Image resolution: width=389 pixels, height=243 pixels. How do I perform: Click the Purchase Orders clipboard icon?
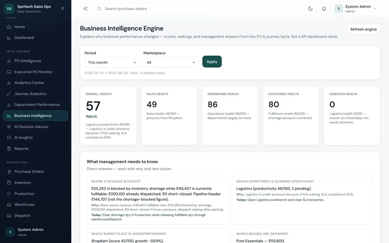9,172
